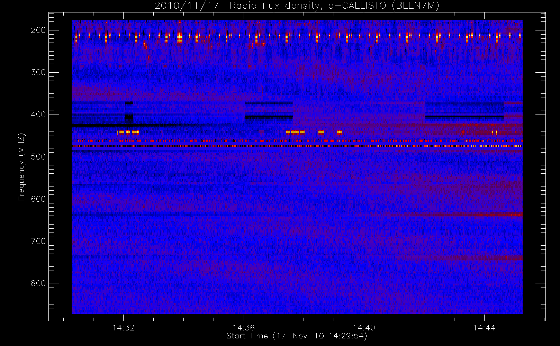Select the 200 frequency tick label
Viewport: 560px width, 346px height.
pyautogui.click(x=38, y=30)
